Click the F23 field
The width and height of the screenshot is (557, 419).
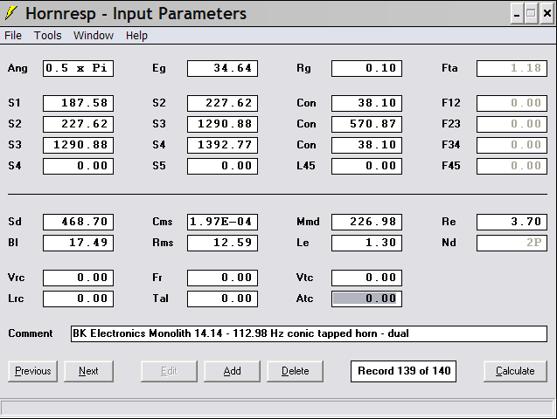512,124
